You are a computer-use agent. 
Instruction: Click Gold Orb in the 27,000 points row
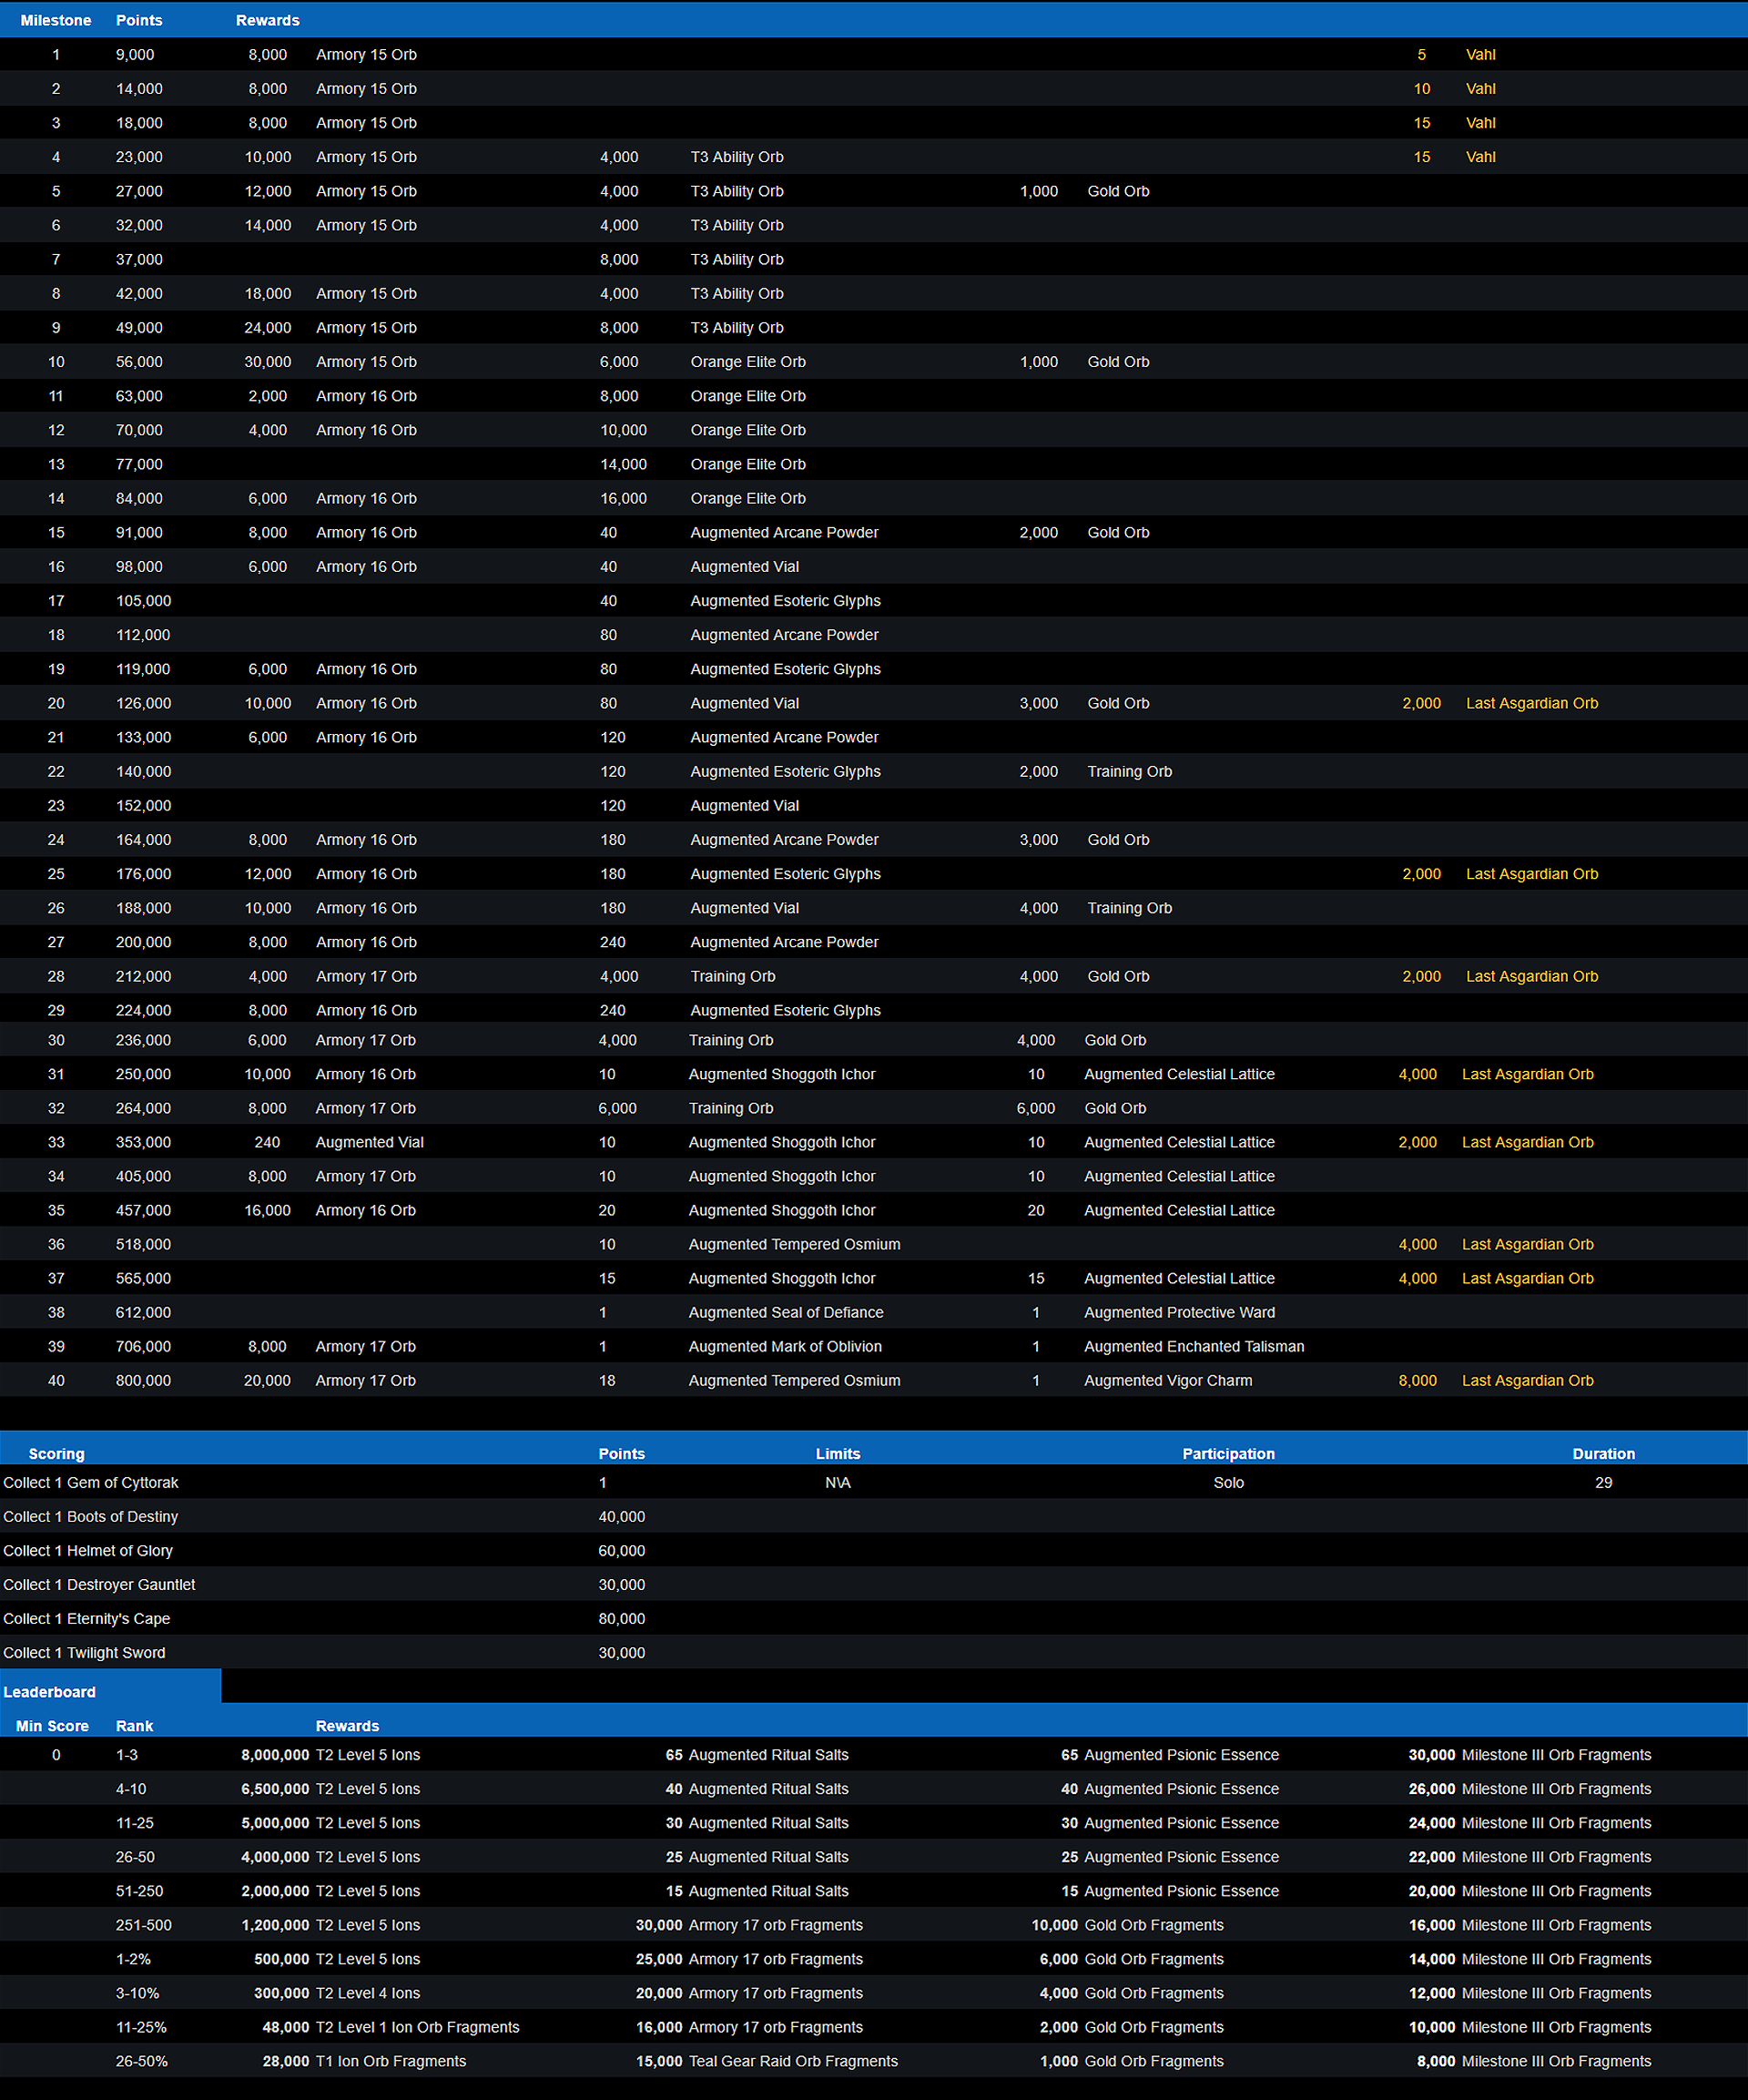pyautogui.click(x=1118, y=191)
